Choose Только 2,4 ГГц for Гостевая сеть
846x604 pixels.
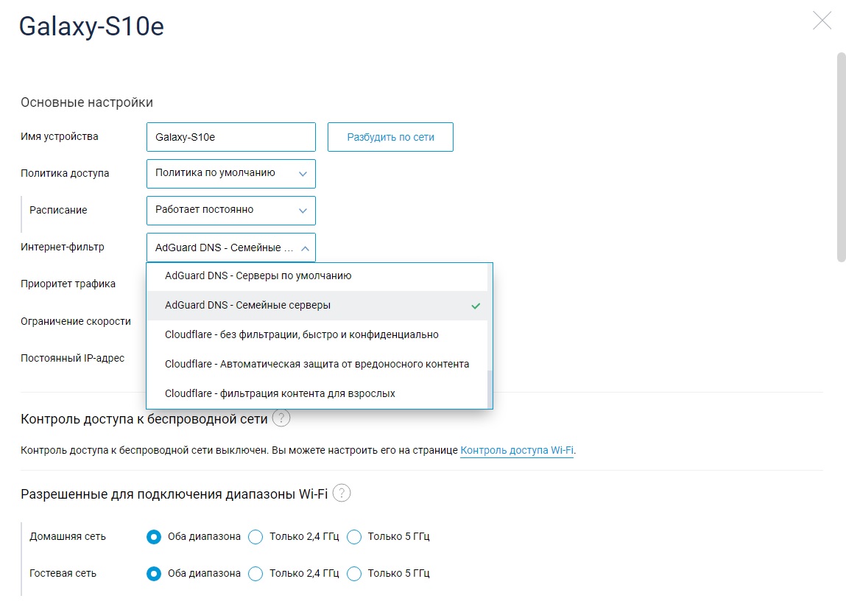coord(255,573)
